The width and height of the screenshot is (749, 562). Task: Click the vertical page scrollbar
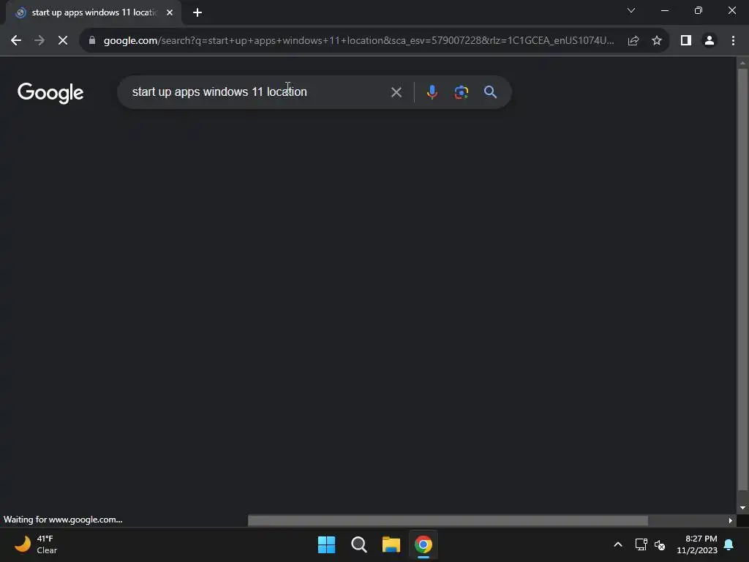click(x=742, y=280)
